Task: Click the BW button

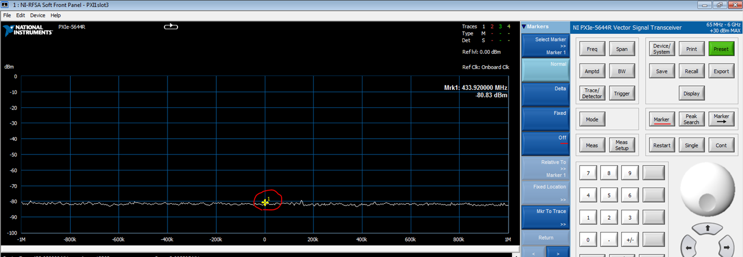Action: pyautogui.click(x=622, y=71)
